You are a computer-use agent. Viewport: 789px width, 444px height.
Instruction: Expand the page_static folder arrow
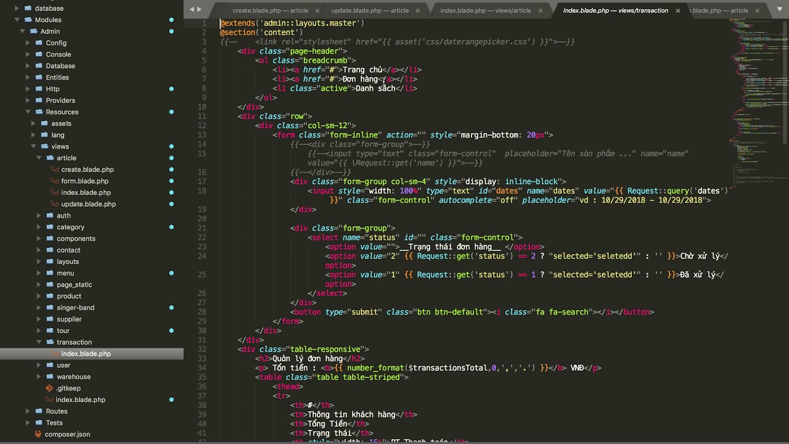(x=39, y=285)
